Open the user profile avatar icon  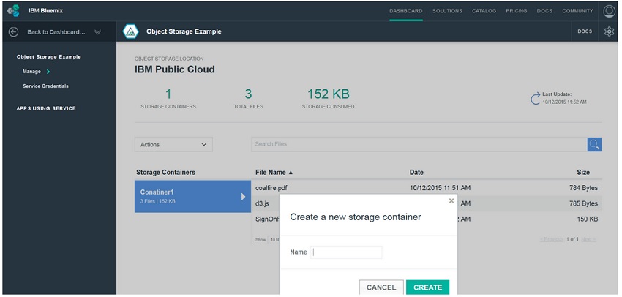coord(609,11)
